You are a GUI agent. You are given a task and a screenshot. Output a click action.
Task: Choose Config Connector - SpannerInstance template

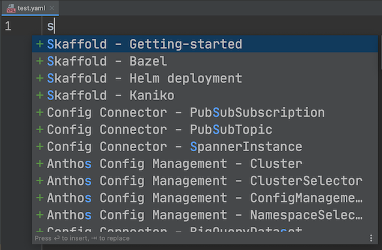[x=174, y=147]
